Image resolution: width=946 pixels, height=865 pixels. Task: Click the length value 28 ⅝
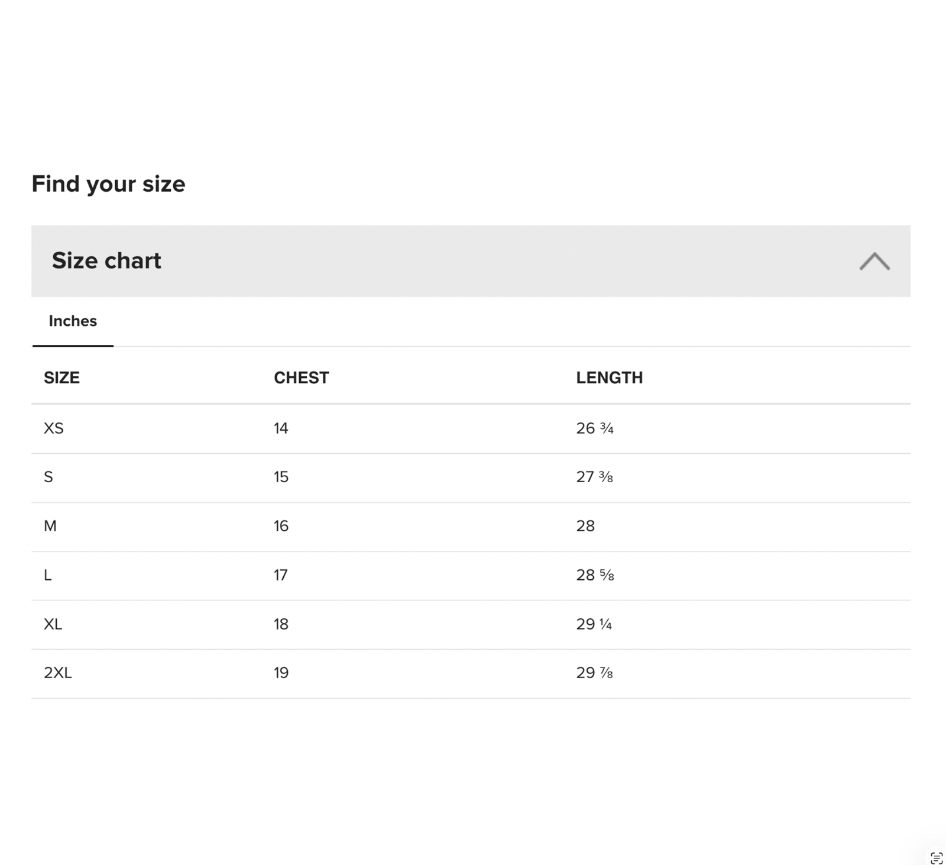tap(595, 575)
